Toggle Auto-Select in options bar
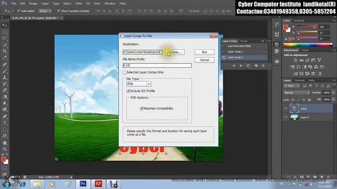The image size is (337, 189). point(19,10)
